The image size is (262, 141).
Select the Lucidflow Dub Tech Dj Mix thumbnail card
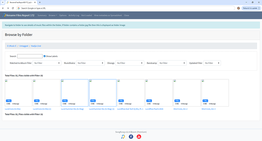pyautogui.click(x=131, y=93)
